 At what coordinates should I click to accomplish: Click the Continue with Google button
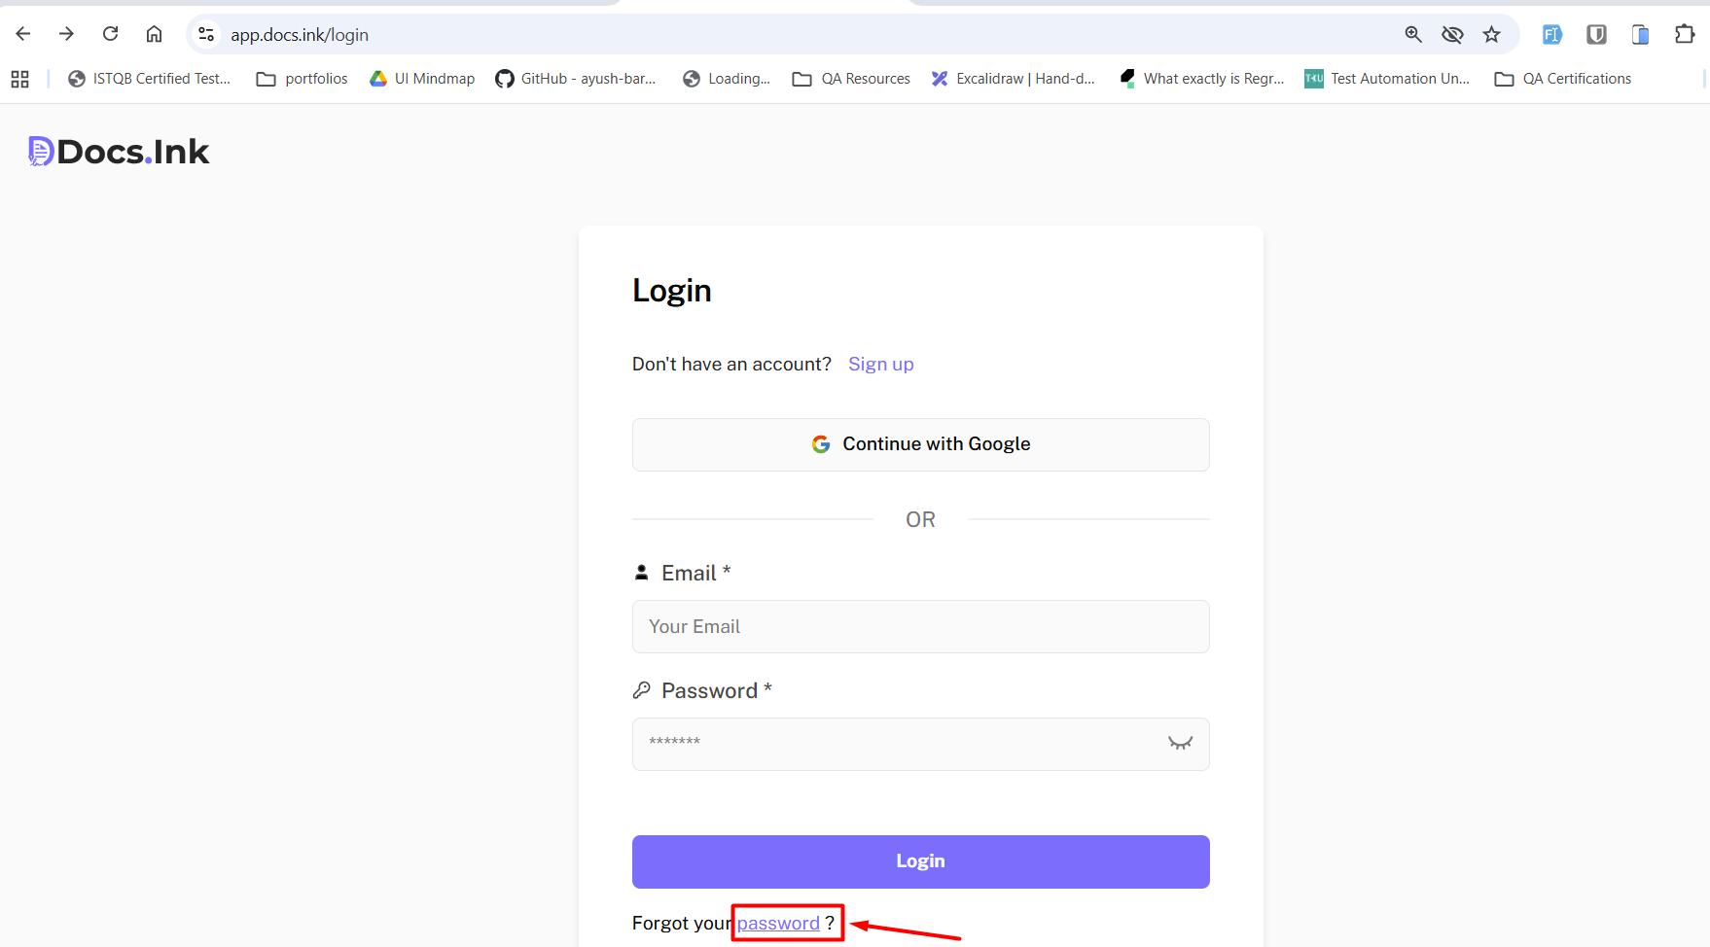click(920, 444)
